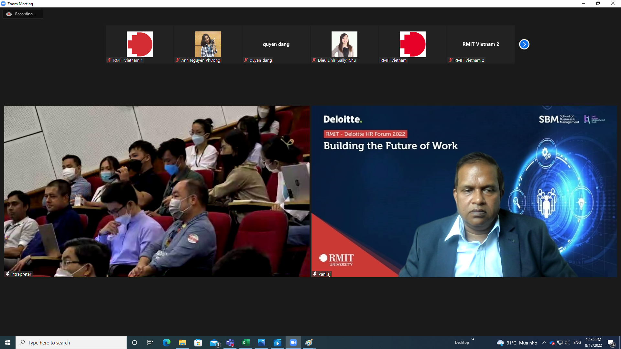This screenshot has height=349, width=621.
Task: Select the RMIT Vietnam 2 participant tile
Action: pyautogui.click(x=481, y=44)
